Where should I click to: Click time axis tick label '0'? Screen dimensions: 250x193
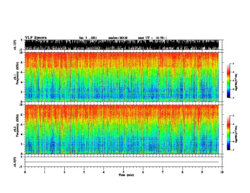[x=25, y=172]
